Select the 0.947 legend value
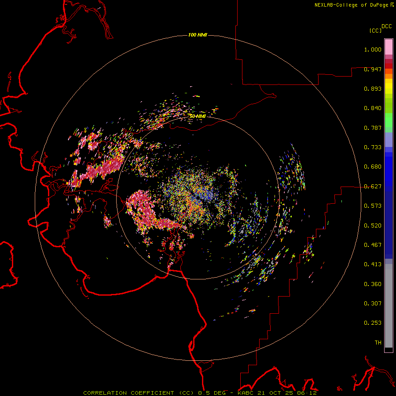The image size is (396, 396). (373, 69)
